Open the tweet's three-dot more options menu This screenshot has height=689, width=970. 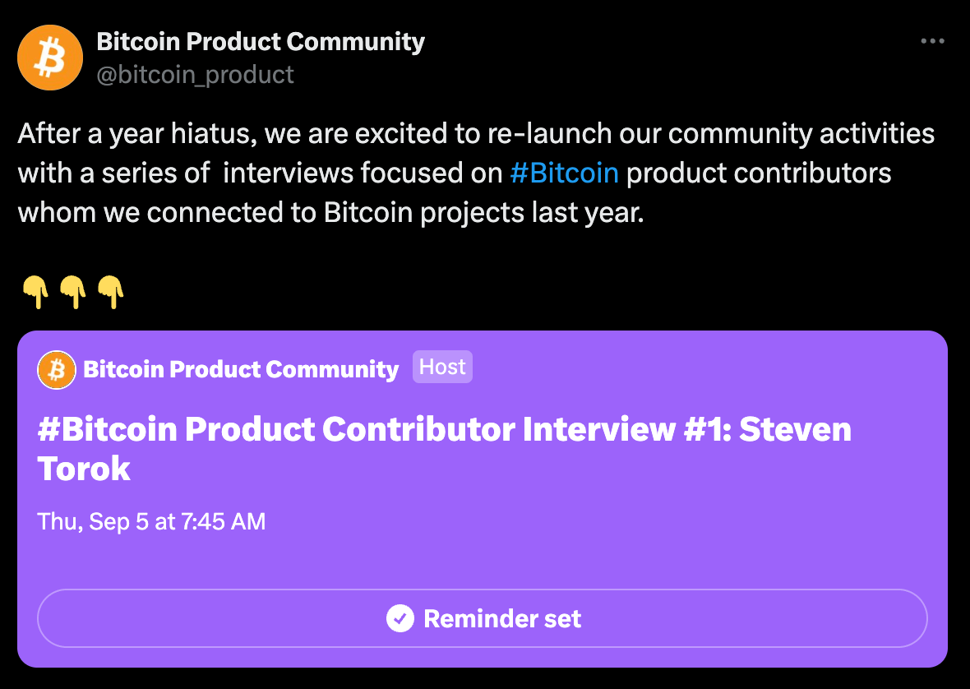pos(932,41)
